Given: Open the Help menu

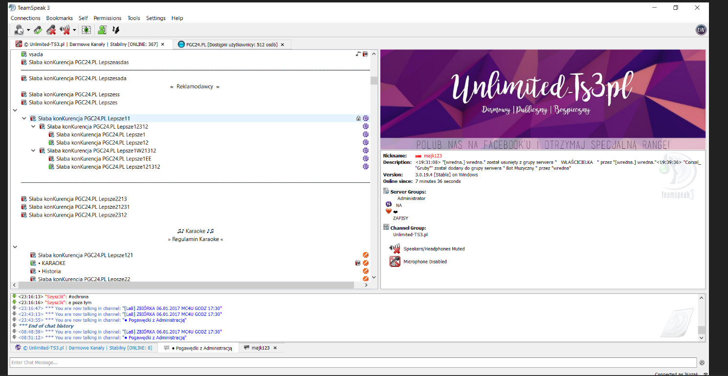Looking at the screenshot, I should point(177,18).
